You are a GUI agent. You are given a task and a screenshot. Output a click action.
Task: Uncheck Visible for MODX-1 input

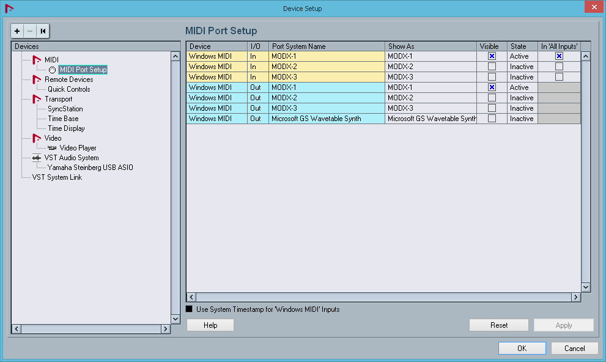click(492, 56)
